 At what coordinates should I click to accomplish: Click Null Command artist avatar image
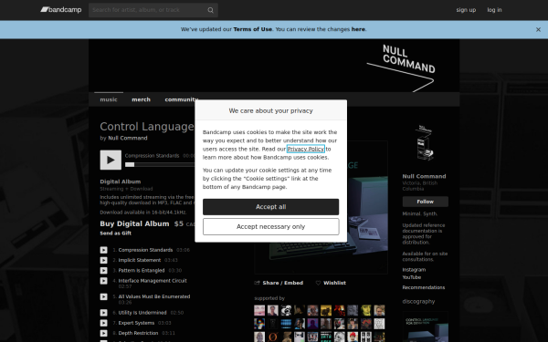(425, 143)
